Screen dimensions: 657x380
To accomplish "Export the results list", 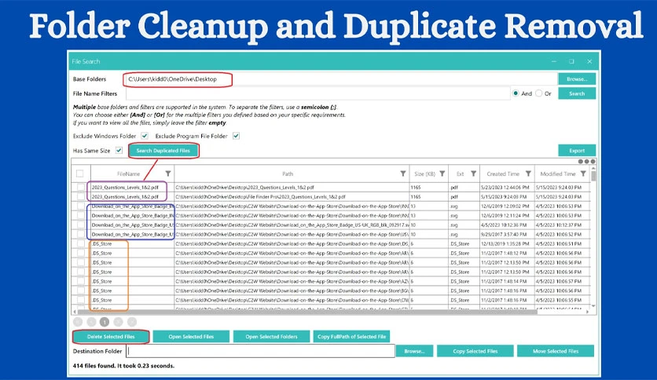I will (x=577, y=151).
